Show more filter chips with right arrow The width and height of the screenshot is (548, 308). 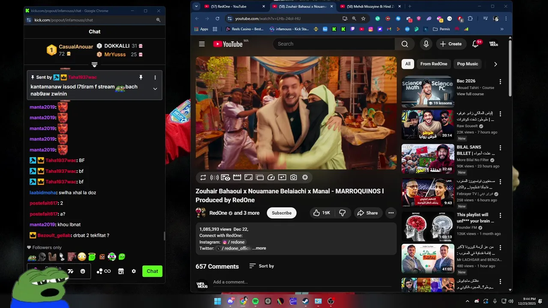(x=495, y=64)
